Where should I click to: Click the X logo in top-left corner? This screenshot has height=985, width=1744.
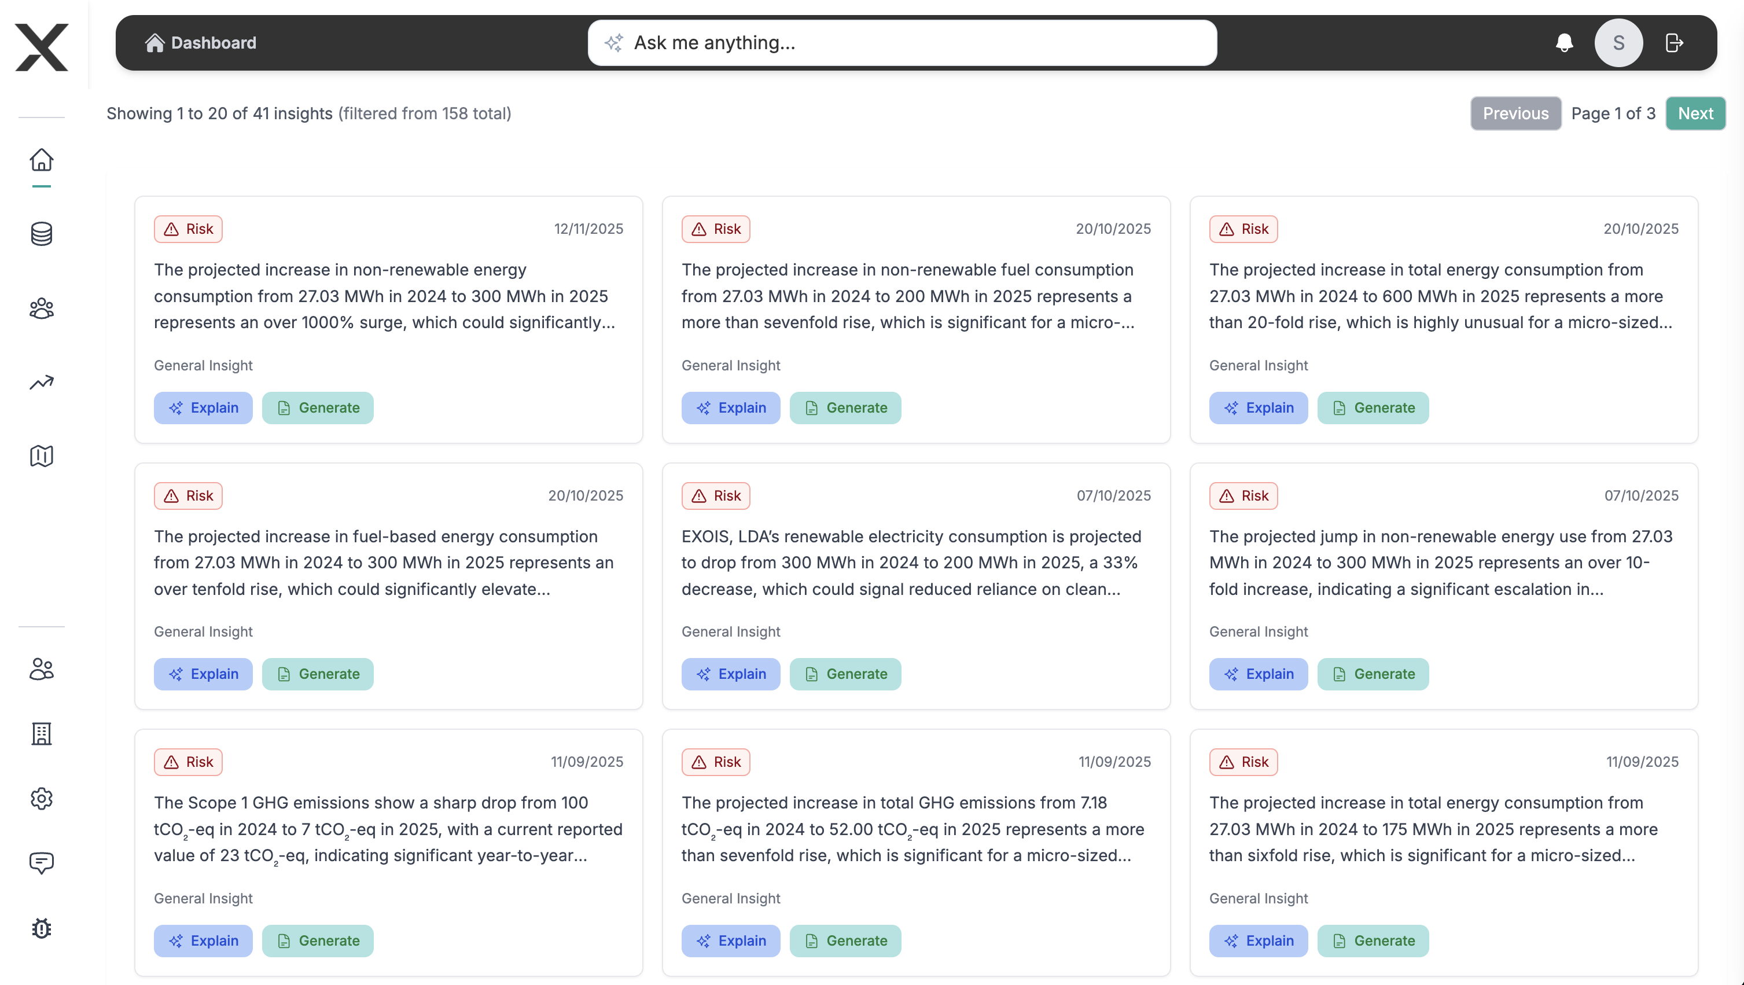click(x=41, y=47)
